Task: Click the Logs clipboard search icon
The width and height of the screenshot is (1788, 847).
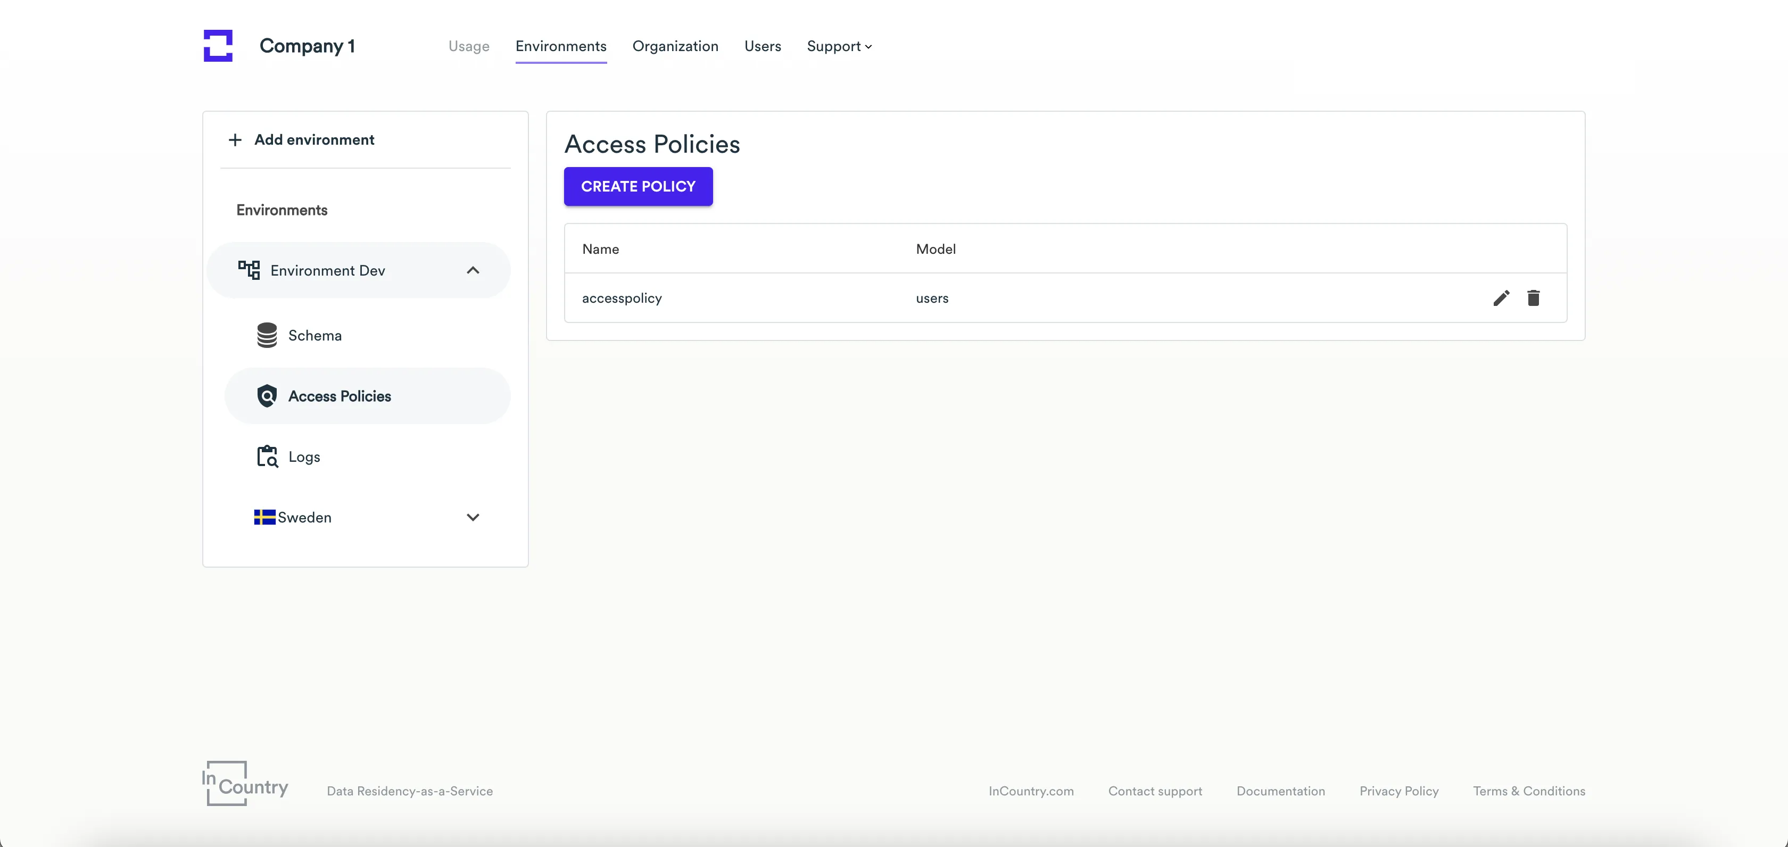Action: (x=267, y=456)
